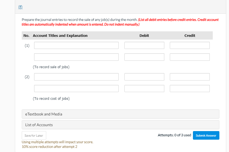Expand the List of Accounts section
The width and height of the screenshot is (229, 152).
click(121, 125)
